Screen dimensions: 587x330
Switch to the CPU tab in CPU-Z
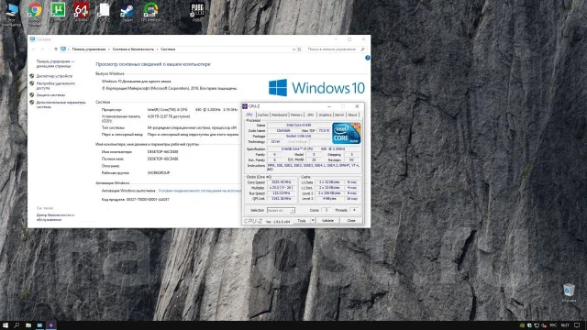click(x=249, y=115)
